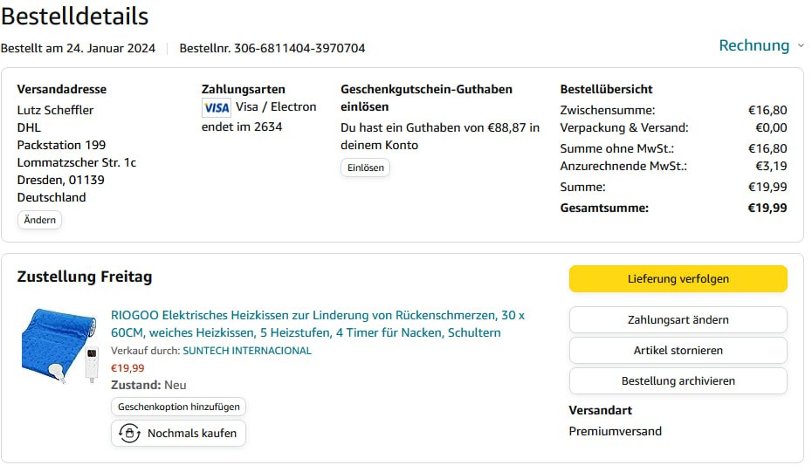Viewport: 812px width, 472px height.
Task: Click the Premiumversand shipping method text
Action: [x=615, y=431]
